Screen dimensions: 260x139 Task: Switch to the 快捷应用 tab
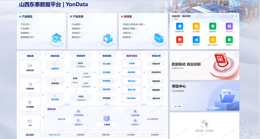tap(176, 16)
